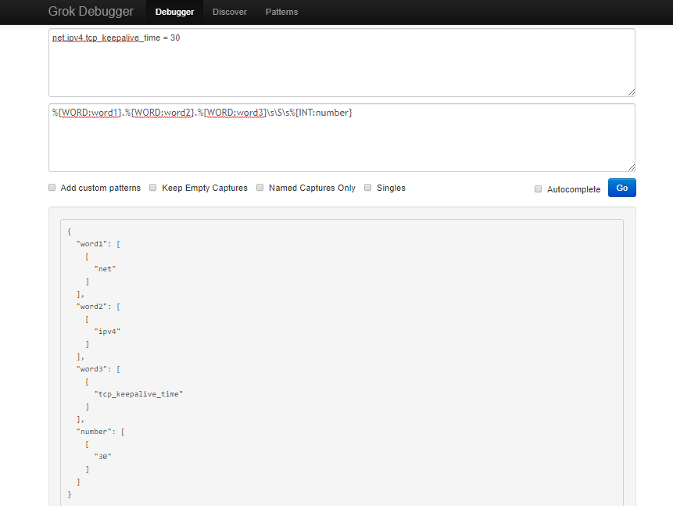Select the "net" value in output
The image size is (673, 506).
tap(105, 269)
